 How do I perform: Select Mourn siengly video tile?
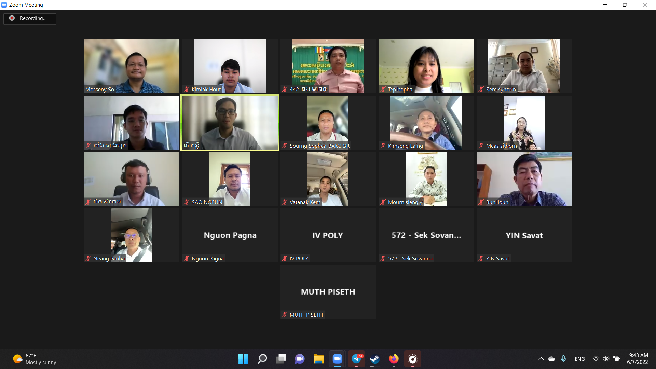pyautogui.click(x=426, y=179)
